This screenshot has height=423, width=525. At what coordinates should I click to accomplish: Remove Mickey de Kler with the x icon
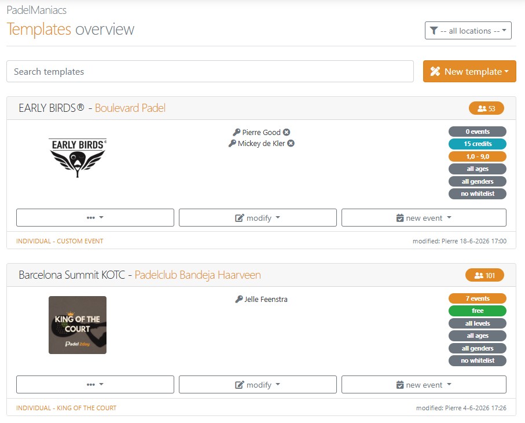pyautogui.click(x=291, y=144)
